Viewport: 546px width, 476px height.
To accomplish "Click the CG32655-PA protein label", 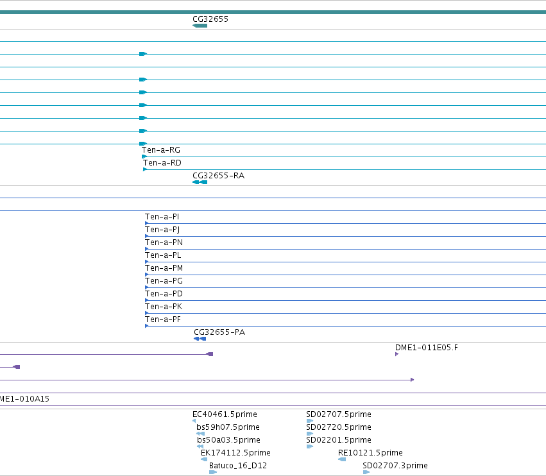I will coord(219,332).
